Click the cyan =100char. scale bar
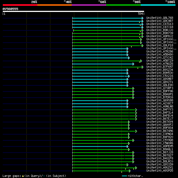Screen dimensions: 178x178 tap(124, 176)
